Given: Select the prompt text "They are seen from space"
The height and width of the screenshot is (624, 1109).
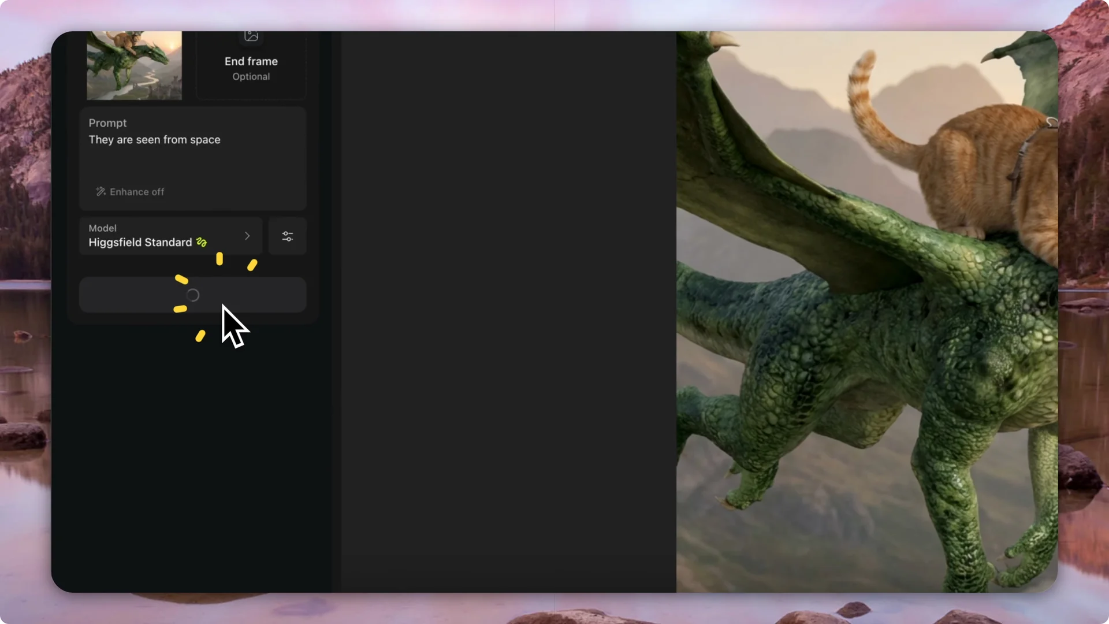Looking at the screenshot, I should pos(154,140).
